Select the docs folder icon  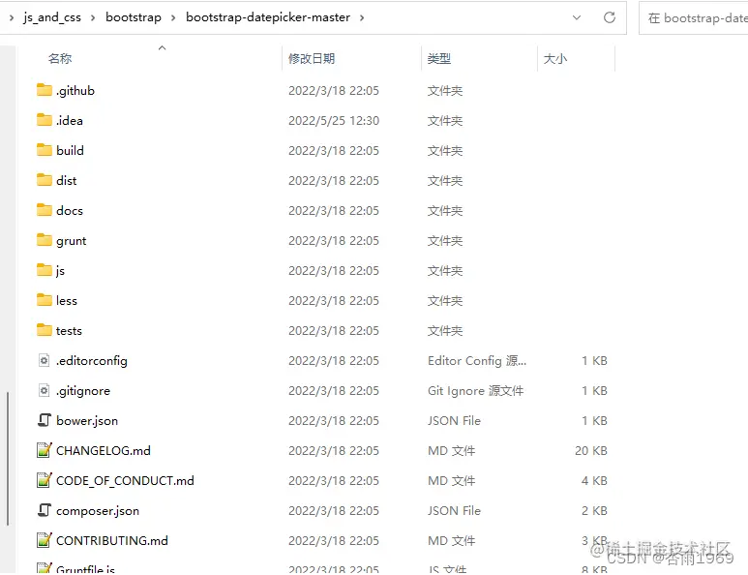(x=45, y=210)
